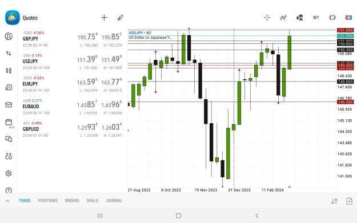Switch to the JOURNAL tab

[114, 201]
